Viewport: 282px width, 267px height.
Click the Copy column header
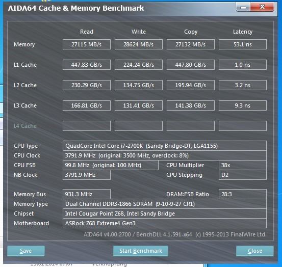pyautogui.click(x=191, y=32)
